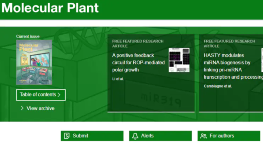Open the Table of contents button
Image resolution: width=263 pixels, height=150 pixels.
pyautogui.click(x=41, y=95)
